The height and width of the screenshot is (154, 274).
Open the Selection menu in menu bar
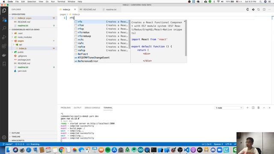click(32, 2)
